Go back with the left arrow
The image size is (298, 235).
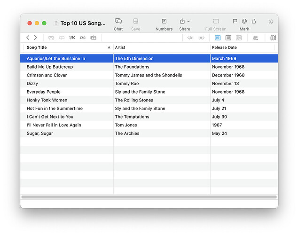tap(28, 38)
